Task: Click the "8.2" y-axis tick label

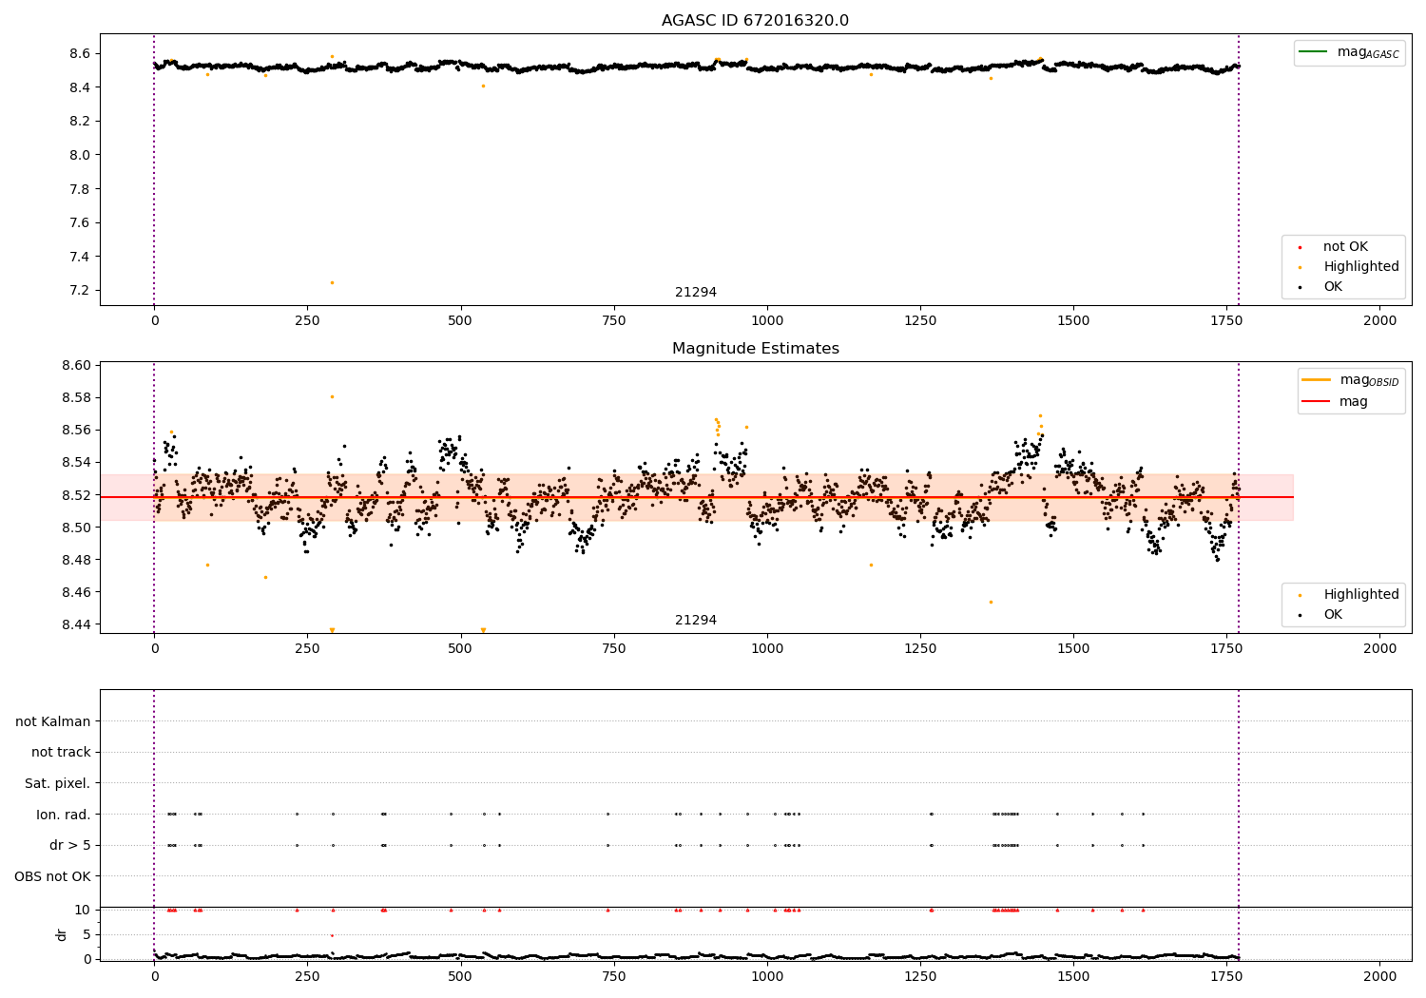Action: click(x=81, y=121)
